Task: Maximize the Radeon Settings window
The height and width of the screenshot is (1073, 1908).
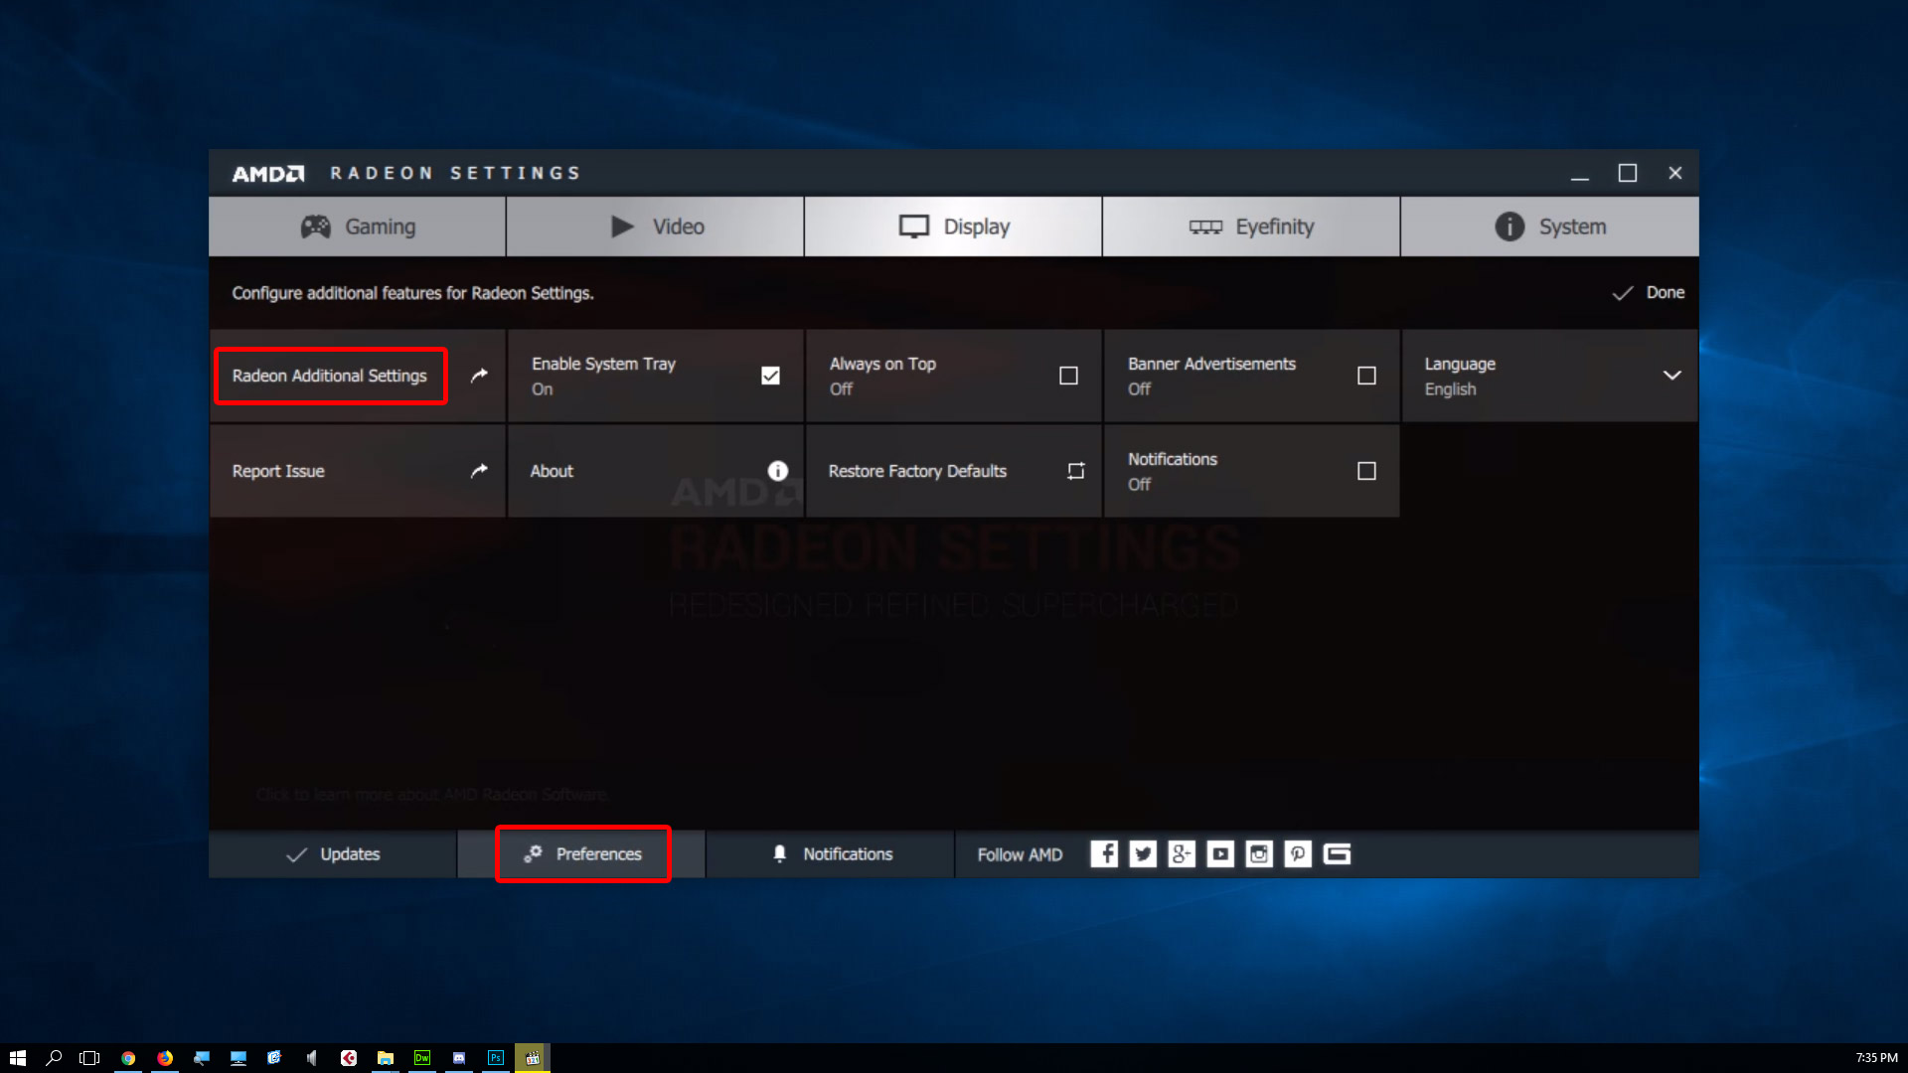Action: pos(1628,173)
